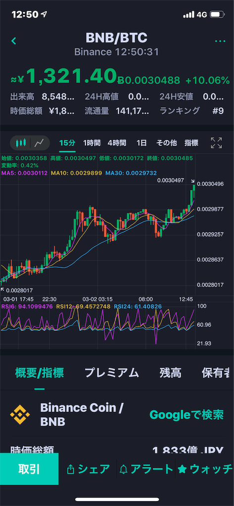The width and height of the screenshot is (234, 506).
Task: Tap the location arrow in status bar
Action: [x=44, y=14]
